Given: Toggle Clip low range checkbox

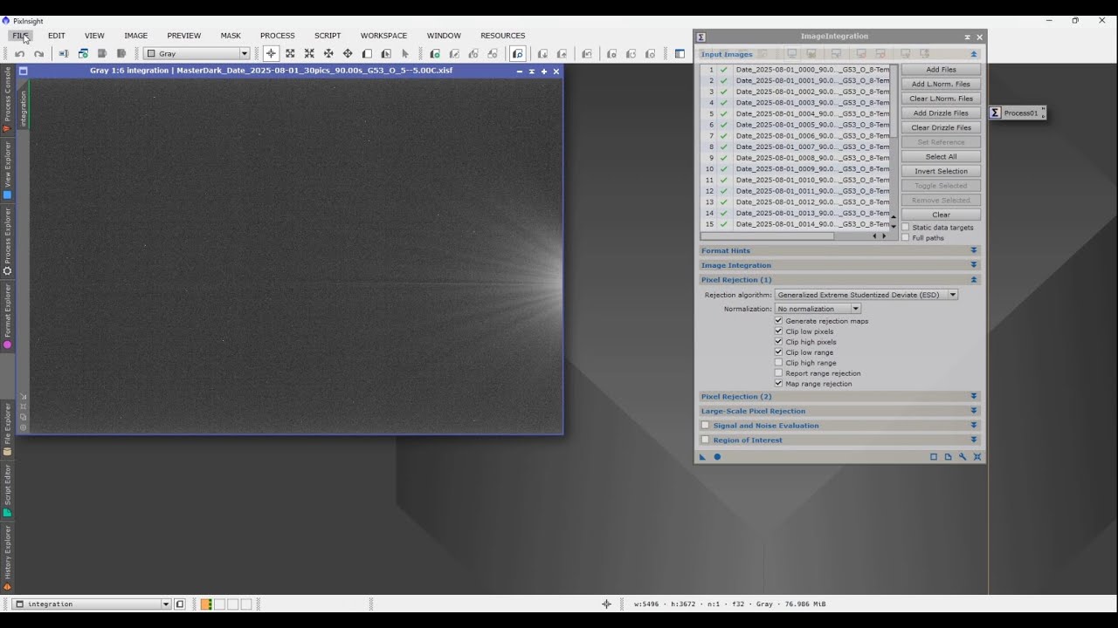Looking at the screenshot, I should point(778,352).
